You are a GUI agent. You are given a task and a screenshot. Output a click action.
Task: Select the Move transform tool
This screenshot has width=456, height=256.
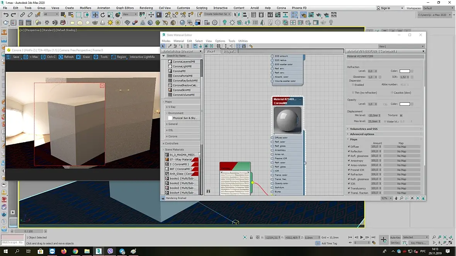(x=95, y=15)
